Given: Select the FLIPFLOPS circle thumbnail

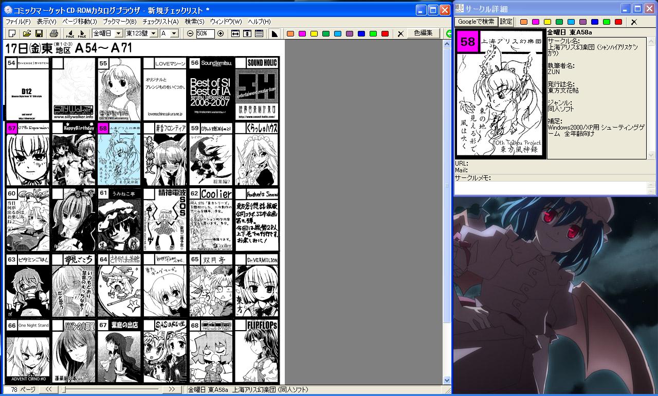Looking at the screenshot, I should coord(257,351).
